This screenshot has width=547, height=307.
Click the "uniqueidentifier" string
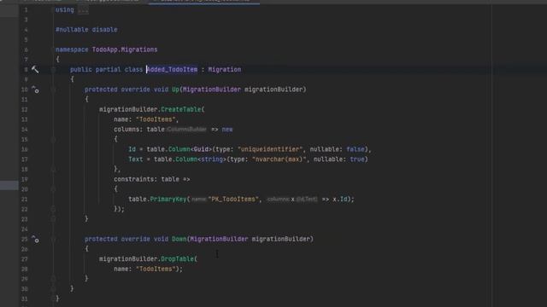coord(270,149)
